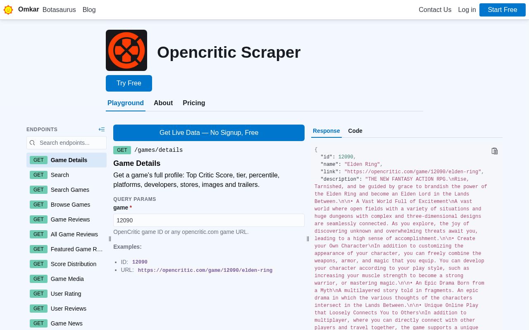Select the Game Reviews endpoint
Screen dimensions: 529x330
coord(67,219)
